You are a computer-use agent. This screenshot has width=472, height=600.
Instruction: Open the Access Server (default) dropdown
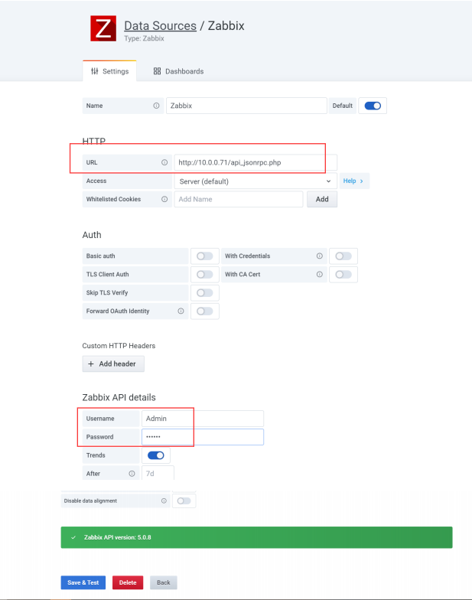256,181
